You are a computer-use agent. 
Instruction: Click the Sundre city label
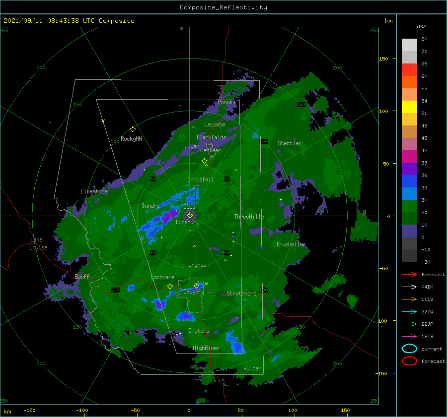(x=150, y=205)
